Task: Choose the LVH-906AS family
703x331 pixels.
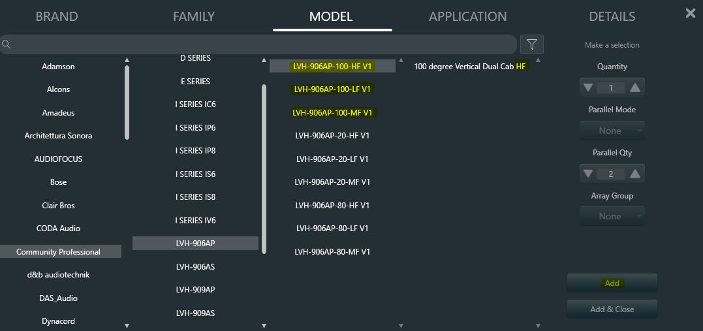Action: (195, 266)
